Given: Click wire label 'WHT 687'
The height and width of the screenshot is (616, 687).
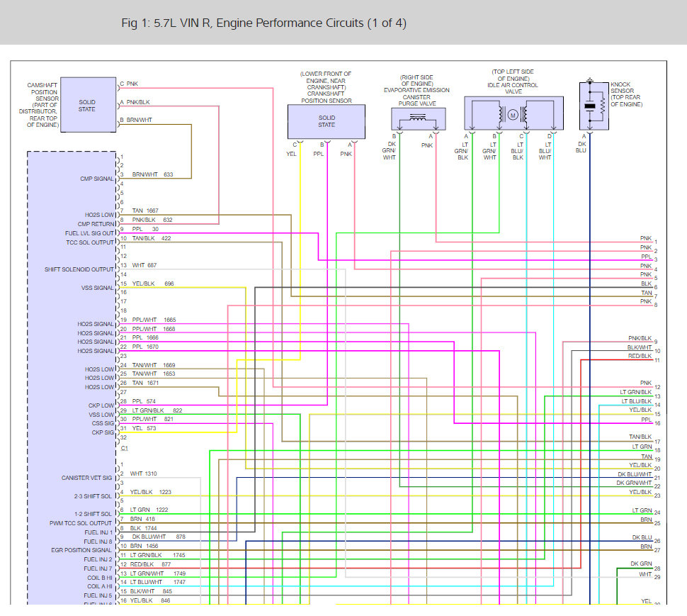Looking at the screenshot, I should pos(144,266).
